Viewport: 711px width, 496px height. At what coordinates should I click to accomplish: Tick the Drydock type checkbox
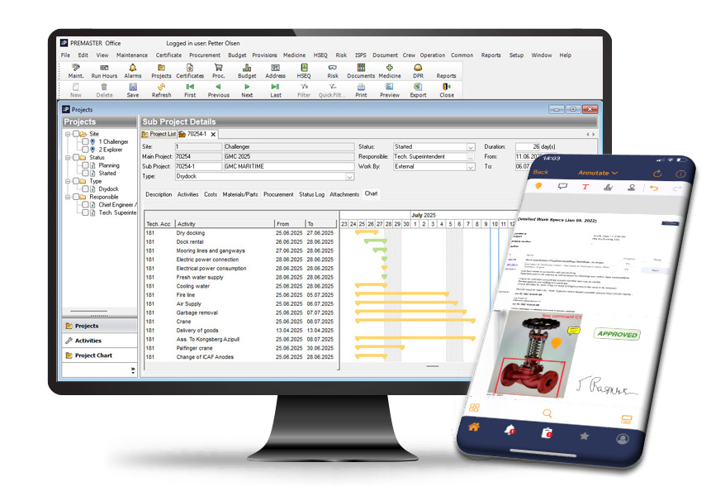click(85, 188)
